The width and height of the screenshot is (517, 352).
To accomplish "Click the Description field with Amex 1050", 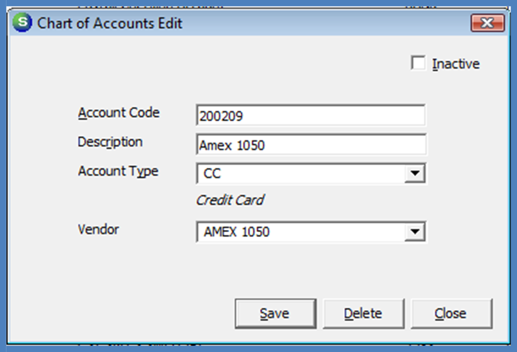I will coord(311,145).
